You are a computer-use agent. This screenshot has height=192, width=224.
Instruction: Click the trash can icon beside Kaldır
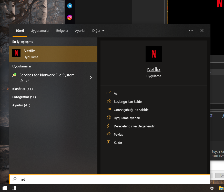(x=109, y=142)
